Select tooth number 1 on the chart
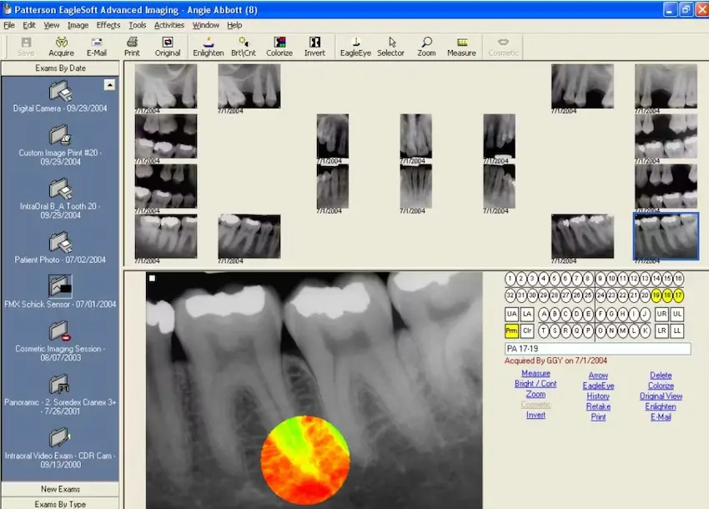 (x=509, y=278)
